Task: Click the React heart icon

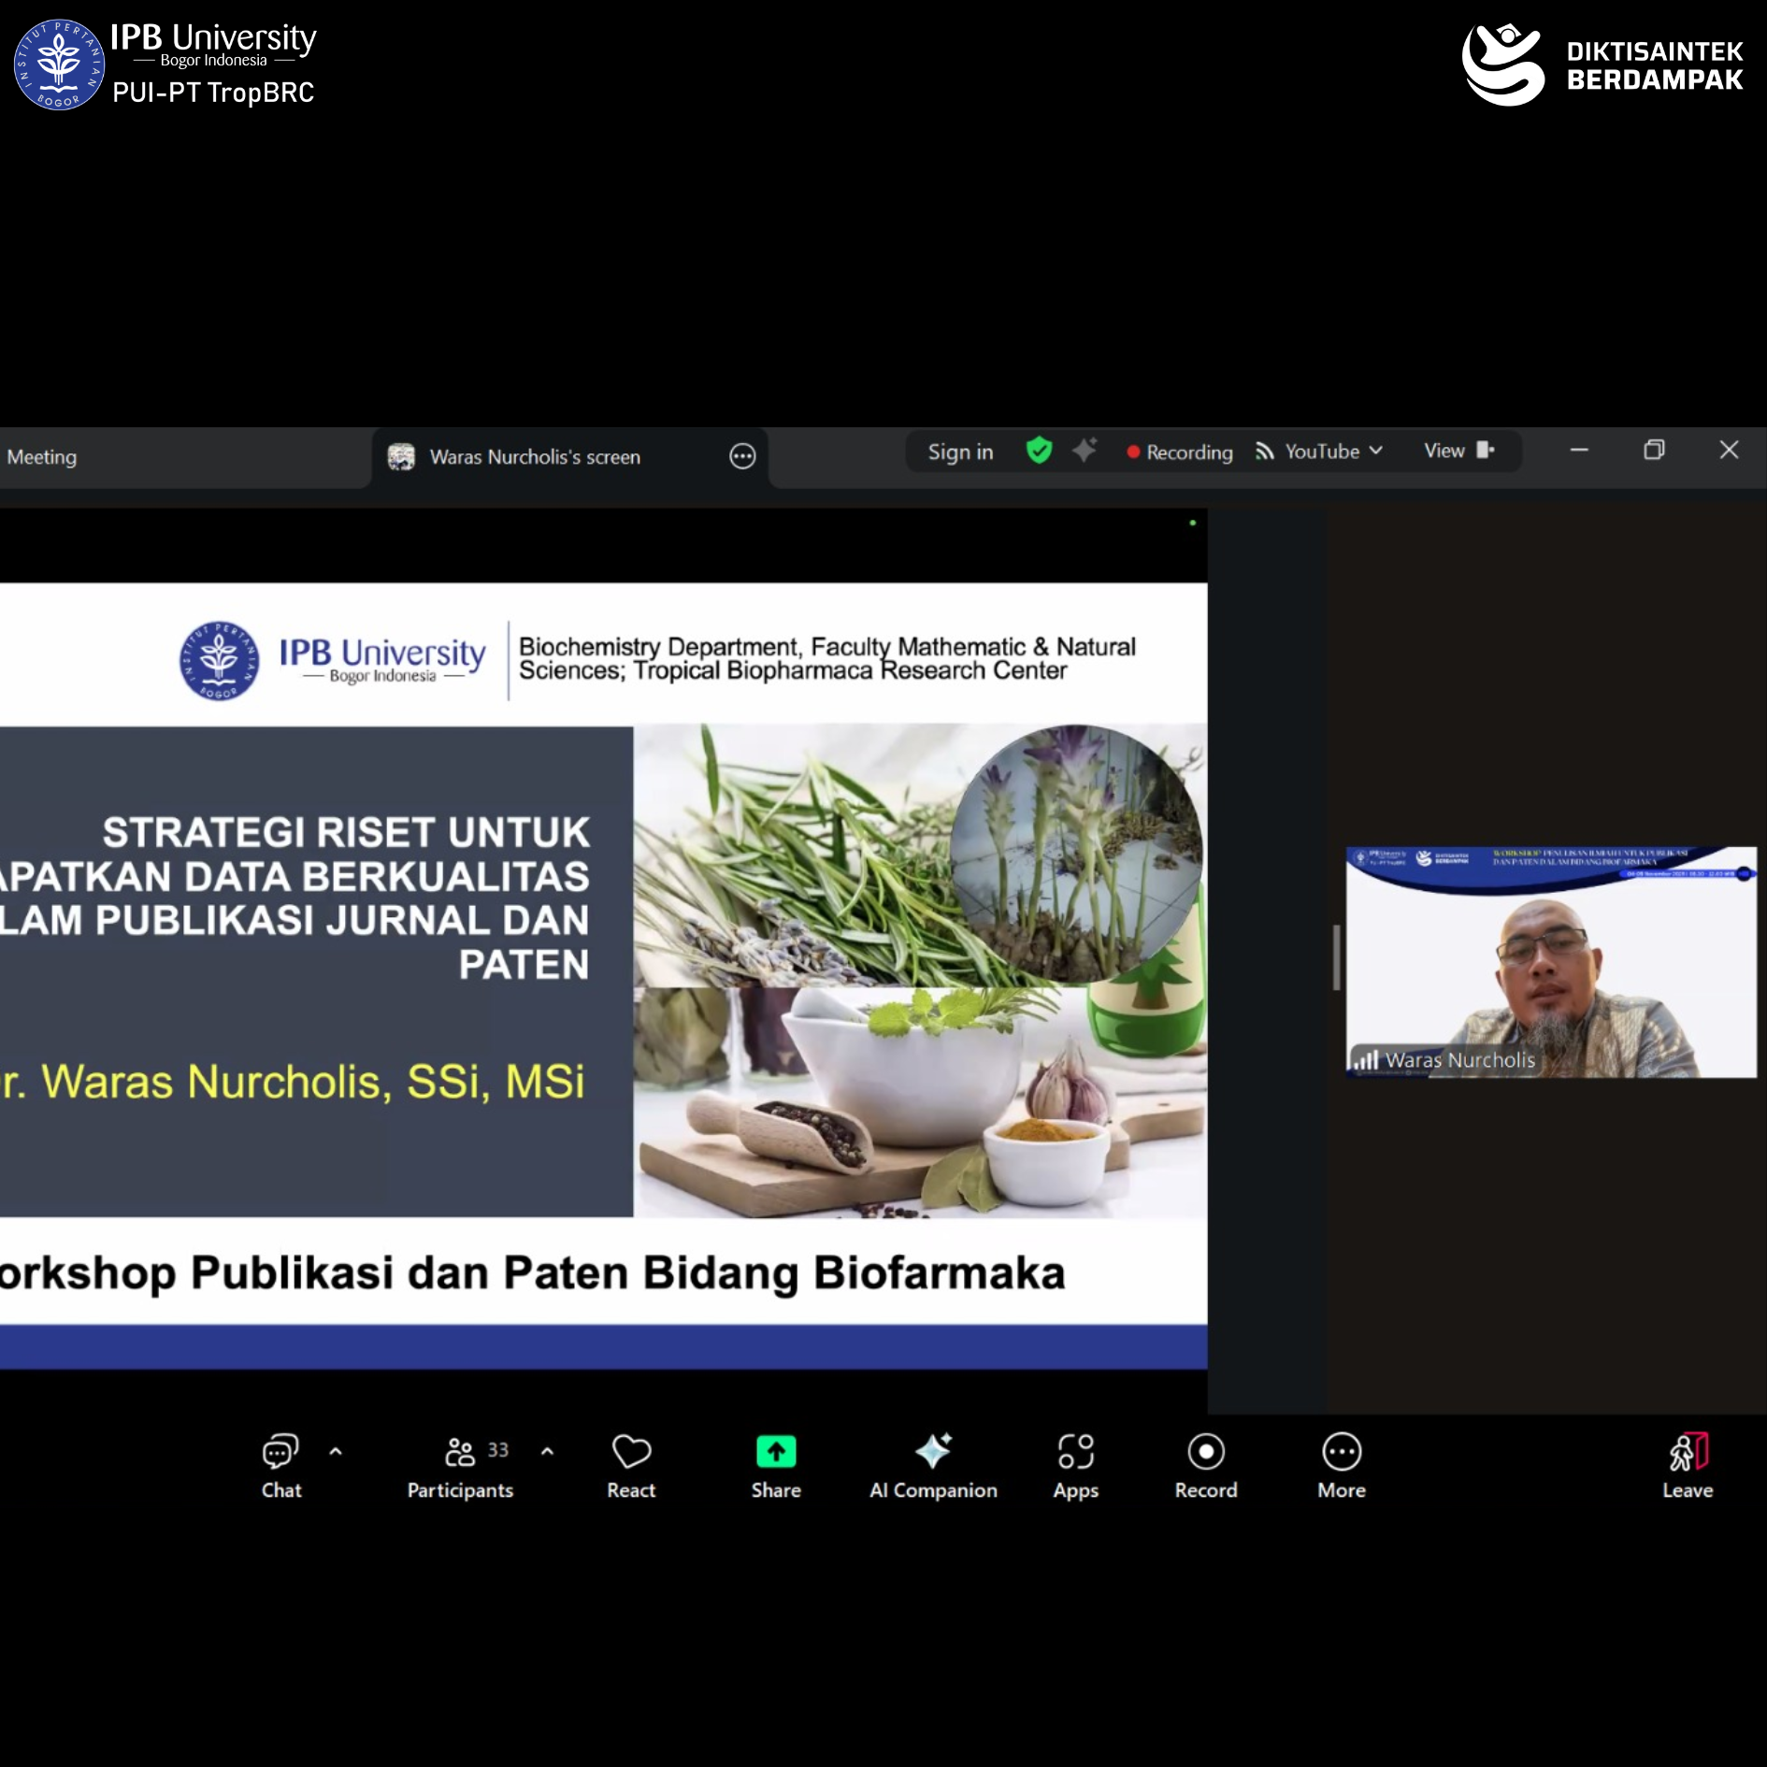Action: 631,1465
